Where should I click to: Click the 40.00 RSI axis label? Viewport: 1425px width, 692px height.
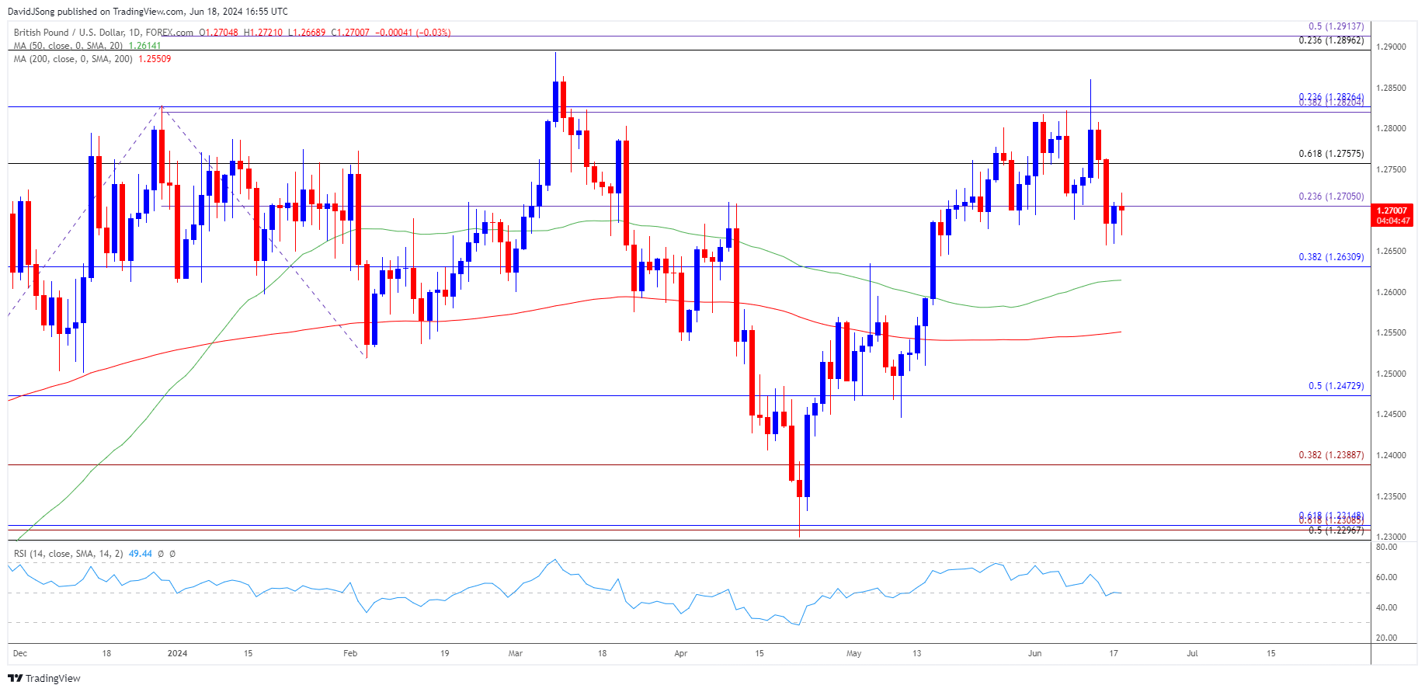tap(1386, 607)
